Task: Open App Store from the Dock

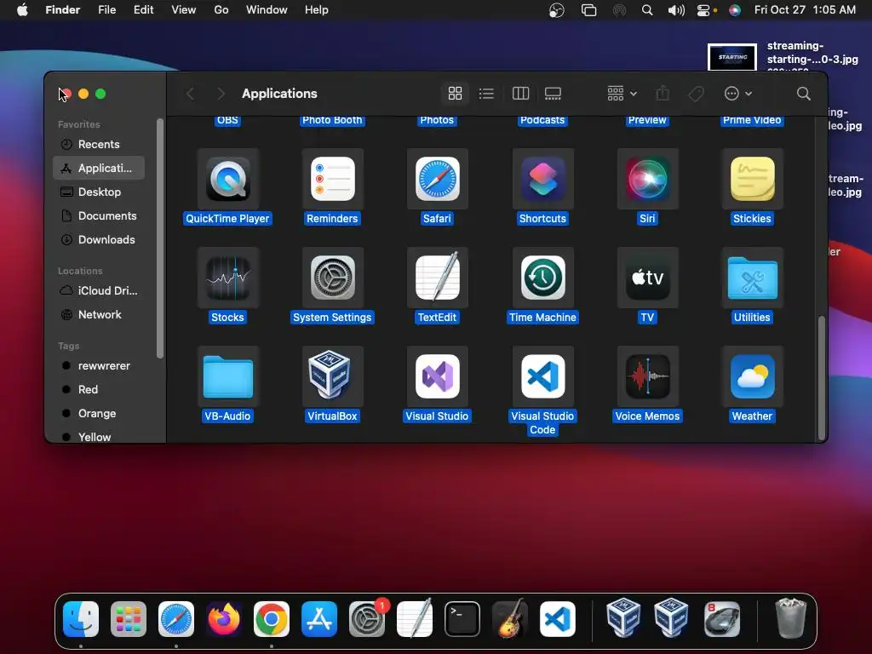Action: 319,619
